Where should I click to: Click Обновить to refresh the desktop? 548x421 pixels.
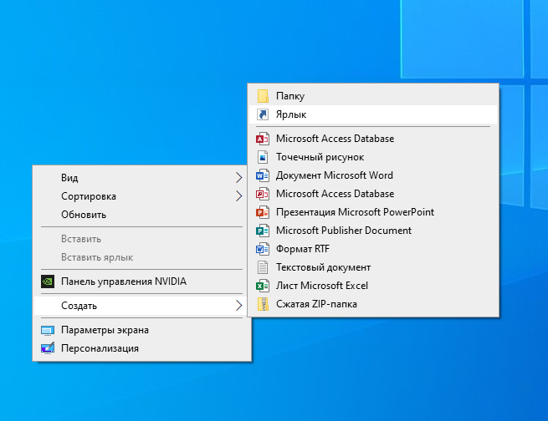141,215
